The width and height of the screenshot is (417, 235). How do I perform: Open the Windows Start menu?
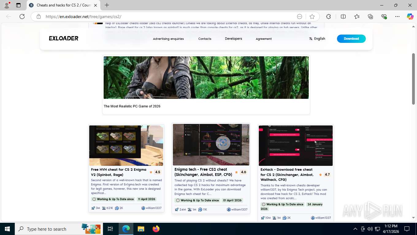(x=7, y=229)
